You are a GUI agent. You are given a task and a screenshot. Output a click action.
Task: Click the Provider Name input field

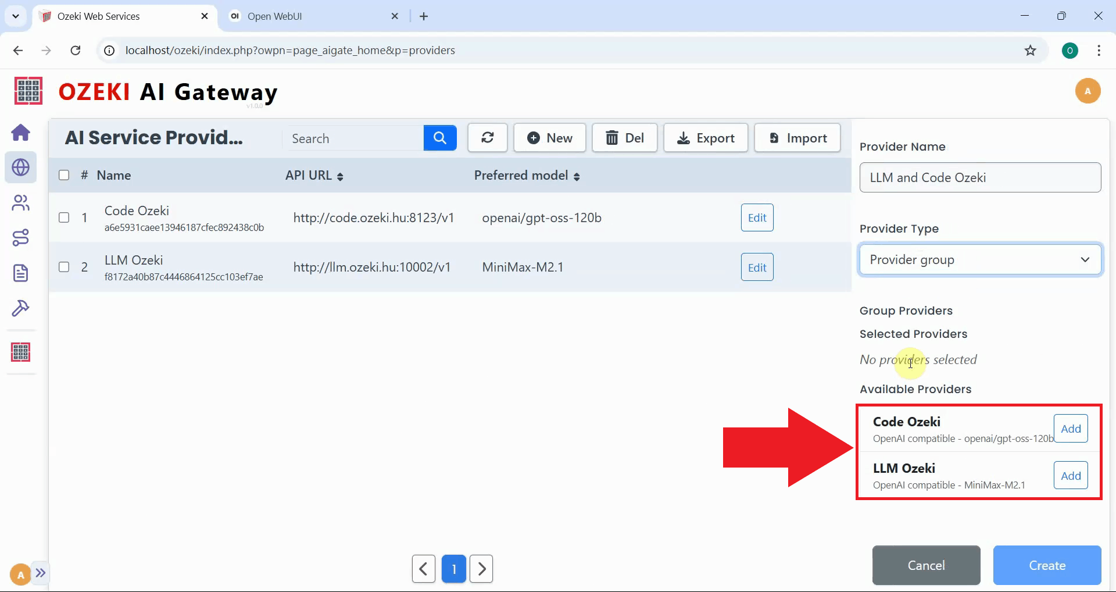(x=980, y=177)
